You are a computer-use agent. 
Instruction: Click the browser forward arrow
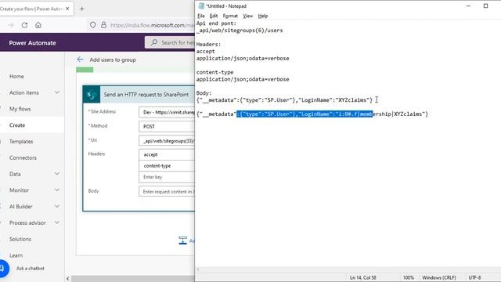click(11, 25)
